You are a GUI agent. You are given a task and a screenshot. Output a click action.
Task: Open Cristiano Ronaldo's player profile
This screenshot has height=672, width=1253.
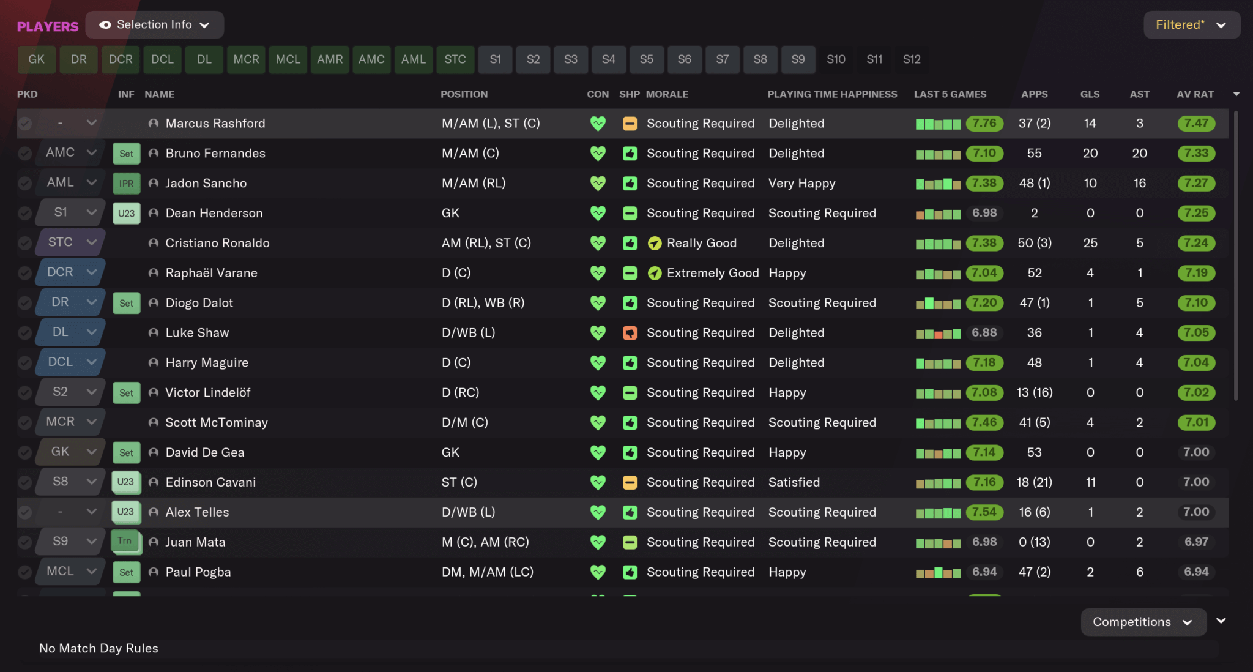tap(217, 244)
